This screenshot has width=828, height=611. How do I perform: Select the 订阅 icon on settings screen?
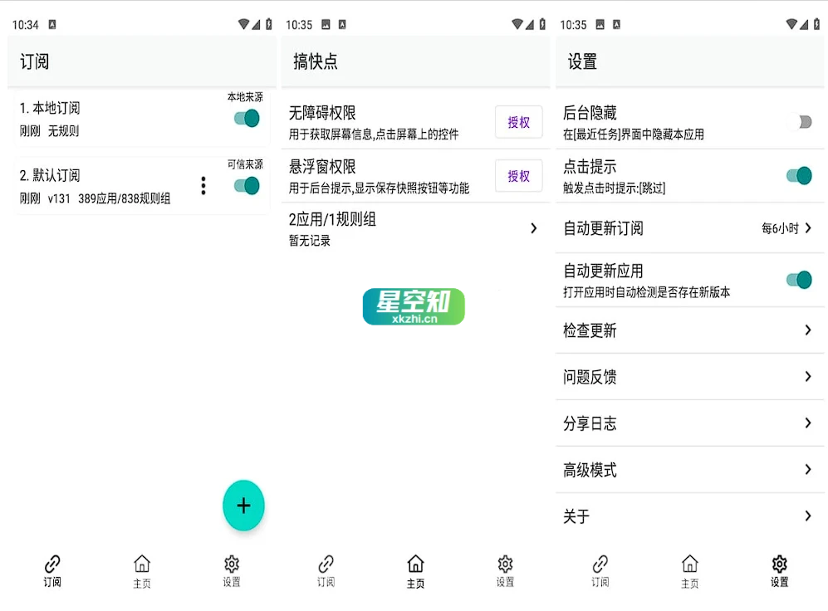(x=600, y=570)
